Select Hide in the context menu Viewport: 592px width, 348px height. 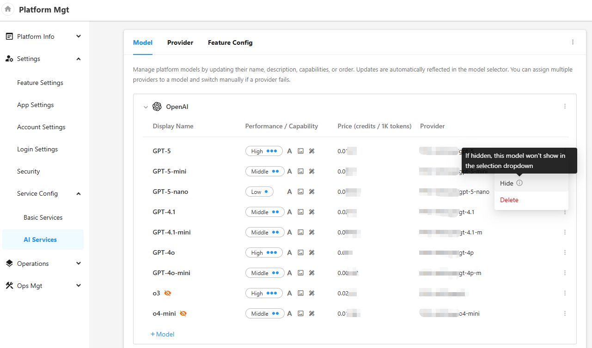click(x=507, y=183)
